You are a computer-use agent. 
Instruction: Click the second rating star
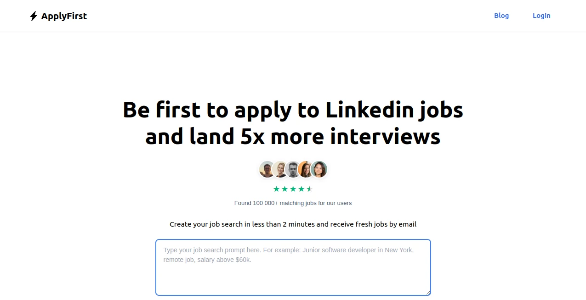pos(285,189)
